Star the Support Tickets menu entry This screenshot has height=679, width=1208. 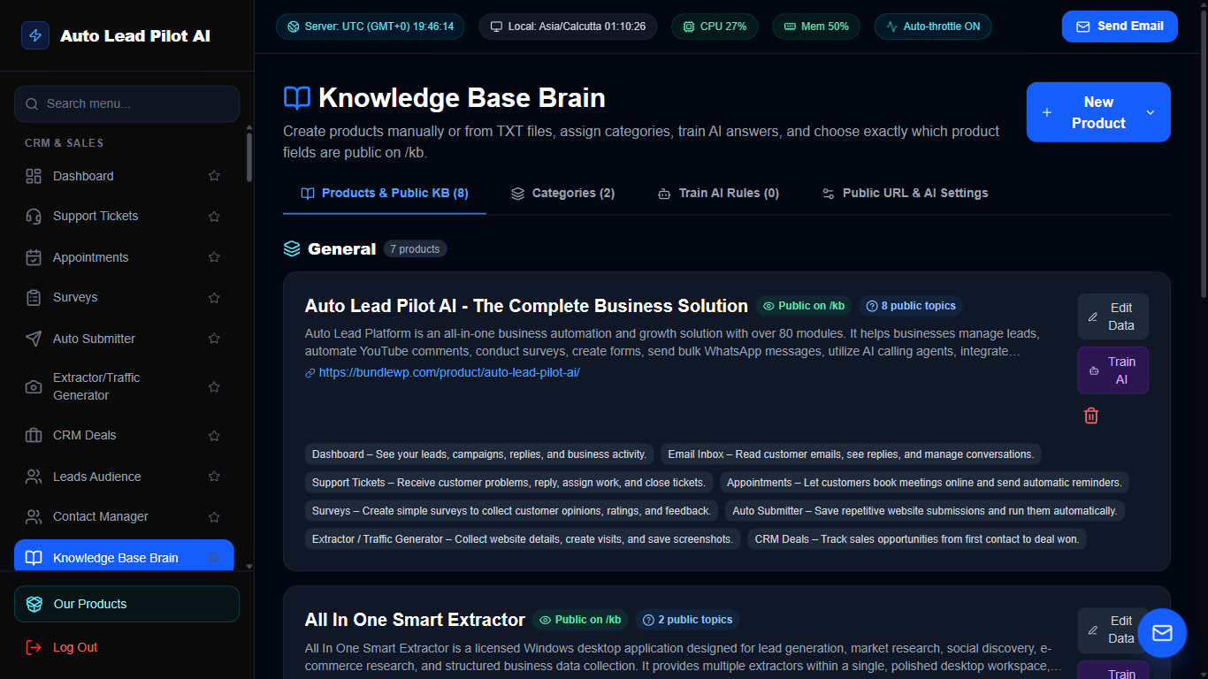(214, 217)
